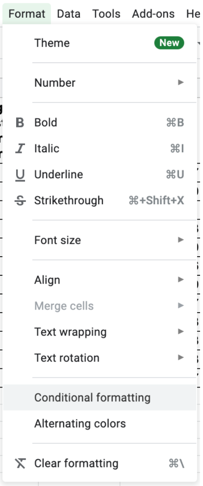The image size is (203, 486).
Task: Click the Strikethrough S icon
Action: [x=20, y=201]
